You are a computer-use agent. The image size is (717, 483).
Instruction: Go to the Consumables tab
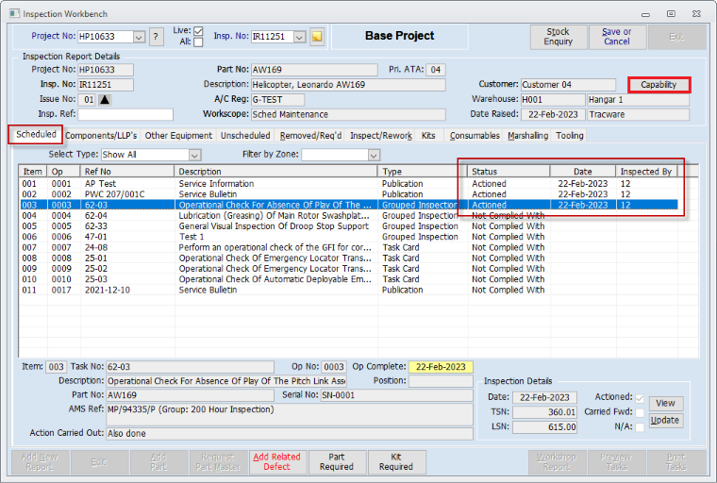coord(475,136)
